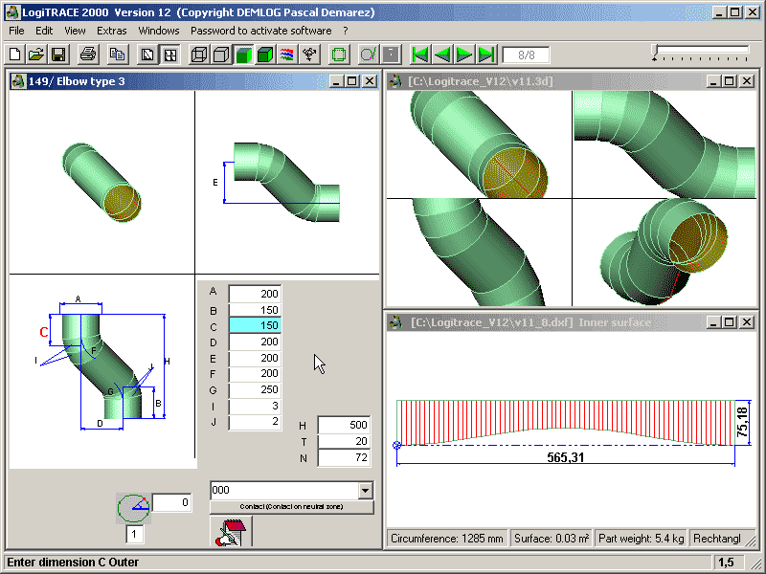The image size is (766, 574).
Task: Click the J field showing 2
Action: pos(255,422)
